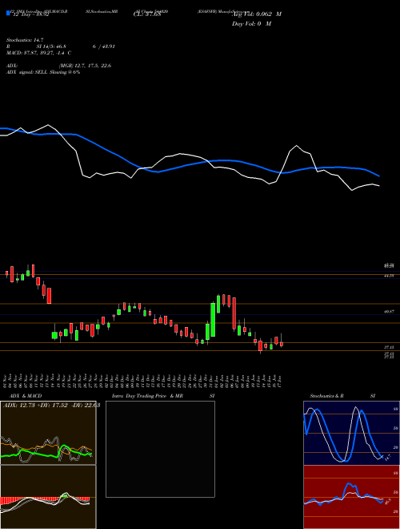This screenshot has height=529, width=400.
Task: Click the '14.7' value tag on Stochastics panel
Action: click(x=387, y=458)
